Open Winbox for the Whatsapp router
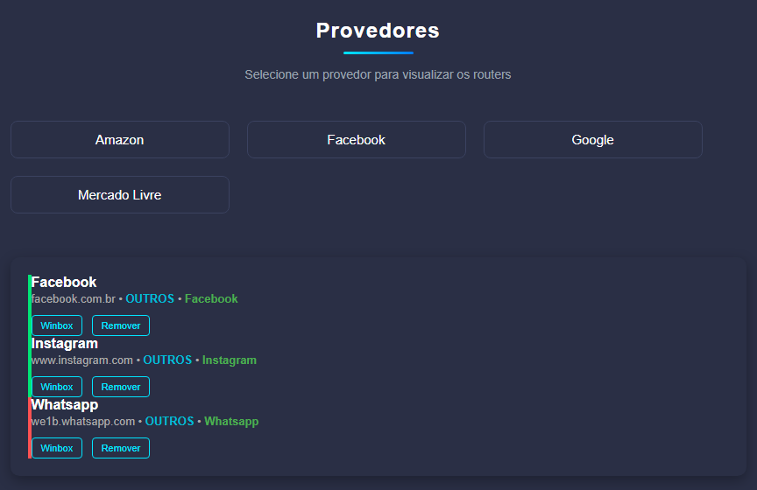 57,448
